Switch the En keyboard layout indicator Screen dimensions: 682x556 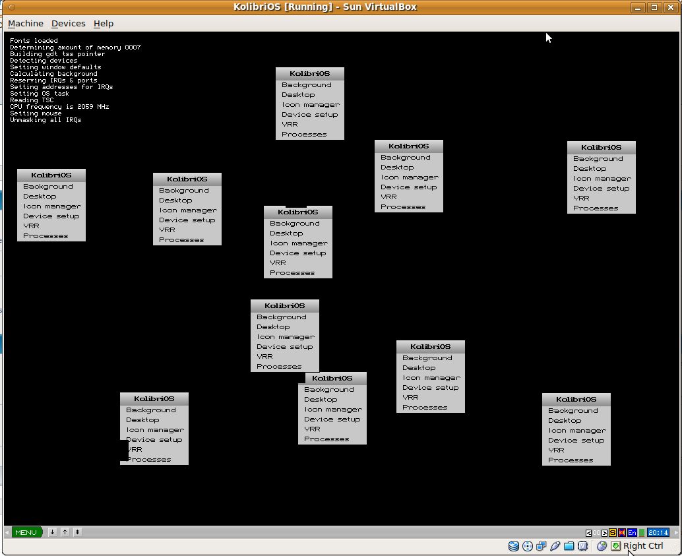[631, 532]
